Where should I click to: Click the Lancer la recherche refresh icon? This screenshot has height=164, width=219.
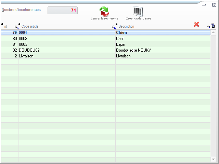pyautogui.click(x=104, y=11)
